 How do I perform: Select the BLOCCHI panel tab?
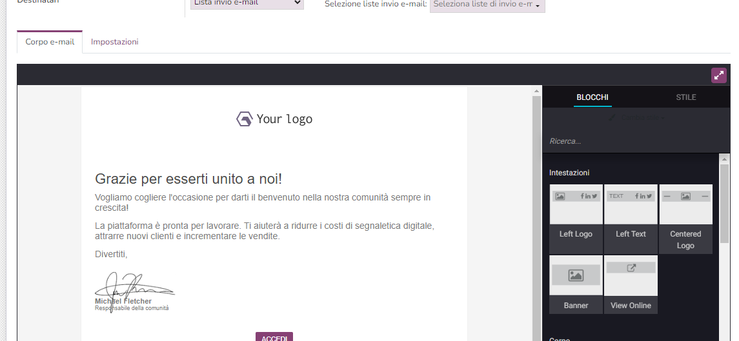click(x=592, y=97)
